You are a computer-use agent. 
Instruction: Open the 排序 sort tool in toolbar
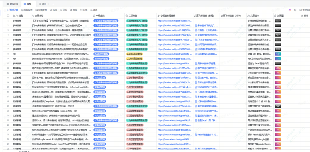tap(74, 10)
